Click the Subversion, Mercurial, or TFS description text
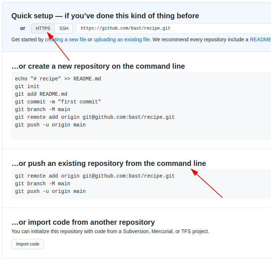Image resolution: width=271 pixels, height=262 pixels. click(110, 231)
